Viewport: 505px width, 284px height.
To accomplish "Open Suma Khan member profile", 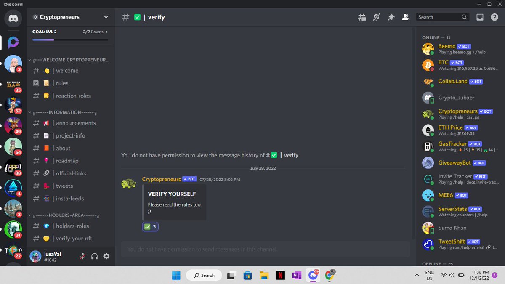I will [460, 228].
